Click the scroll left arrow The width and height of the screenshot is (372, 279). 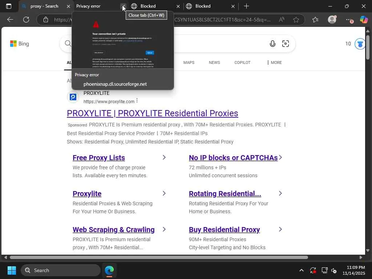tap(5, 258)
